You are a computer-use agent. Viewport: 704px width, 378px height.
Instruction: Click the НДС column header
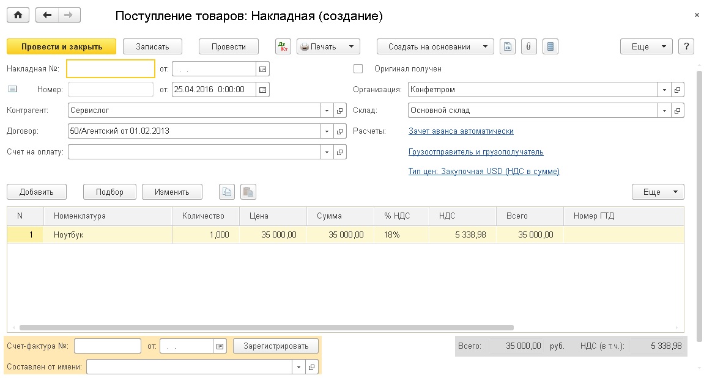pyautogui.click(x=462, y=216)
